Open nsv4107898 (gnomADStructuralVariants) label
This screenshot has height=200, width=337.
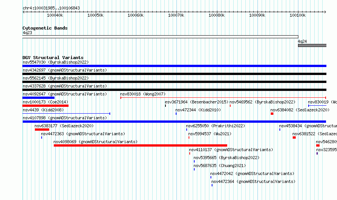[65, 118]
